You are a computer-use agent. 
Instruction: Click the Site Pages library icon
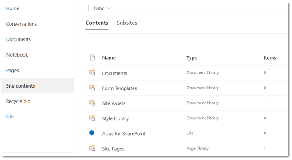pyautogui.click(x=92, y=148)
